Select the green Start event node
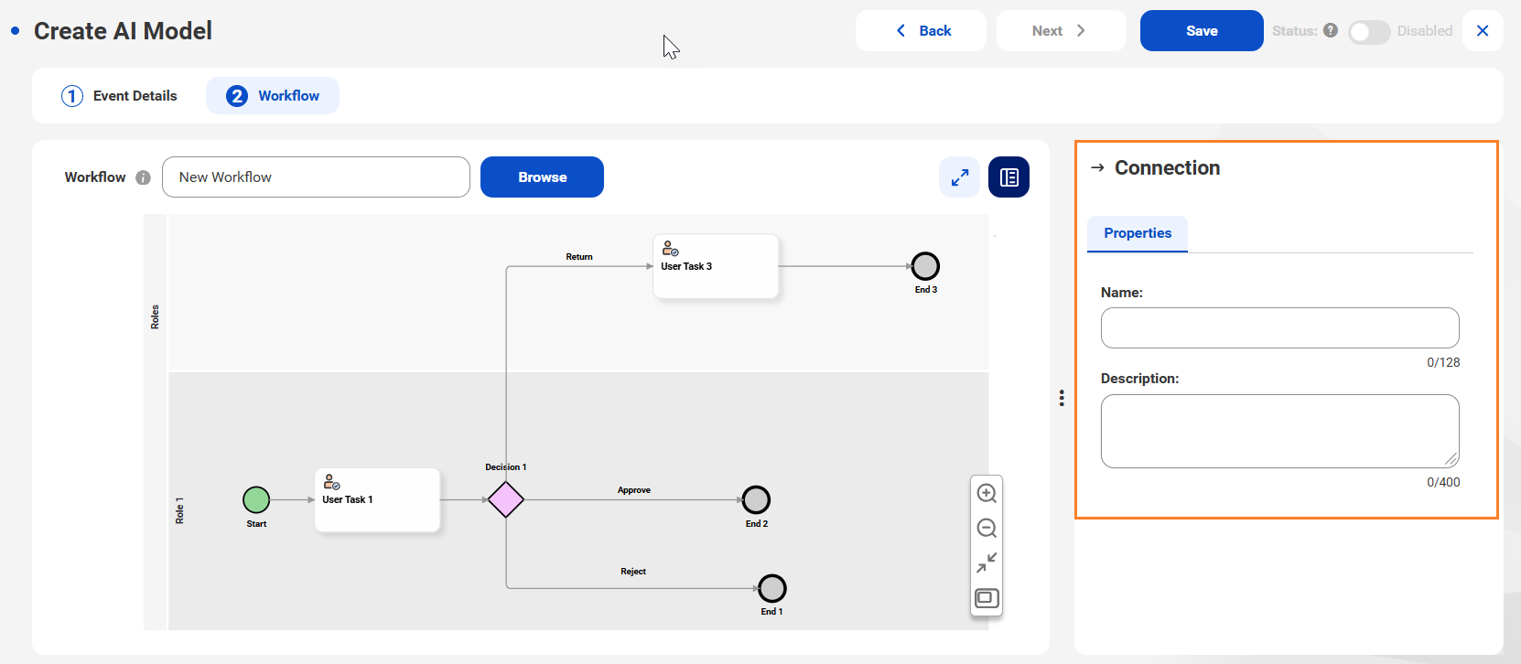This screenshot has width=1521, height=664. (x=256, y=500)
